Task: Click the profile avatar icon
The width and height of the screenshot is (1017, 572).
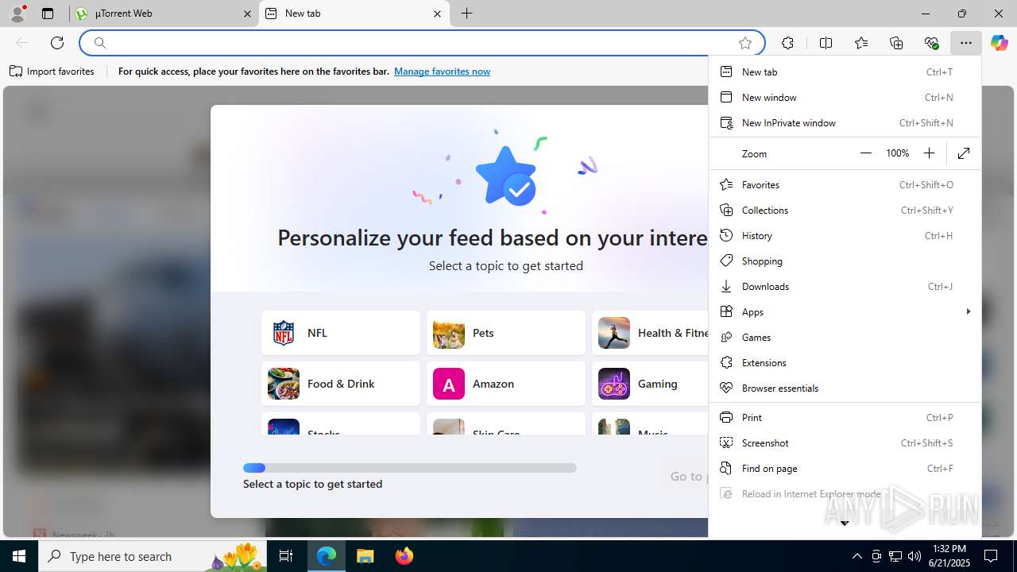Action: coord(17,14)
